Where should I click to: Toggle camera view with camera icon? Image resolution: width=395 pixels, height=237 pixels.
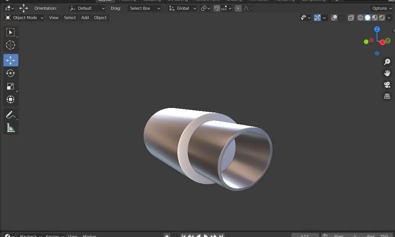point(387,85)
